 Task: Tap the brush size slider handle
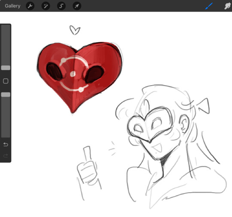(x=6, y=68)
